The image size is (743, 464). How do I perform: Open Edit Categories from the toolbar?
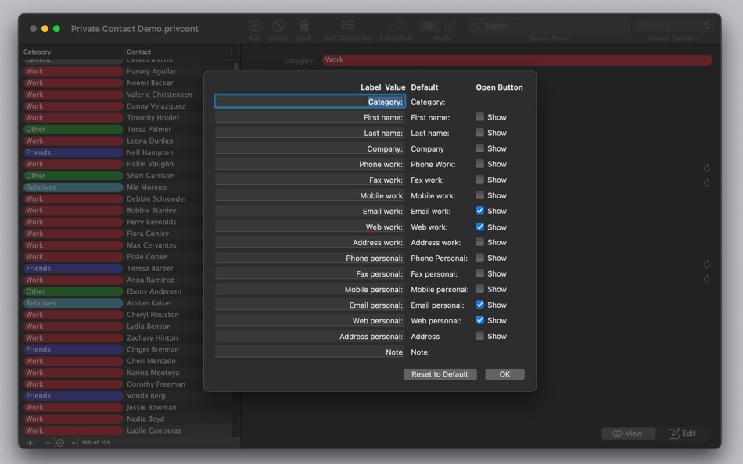[x=348, y=26]
